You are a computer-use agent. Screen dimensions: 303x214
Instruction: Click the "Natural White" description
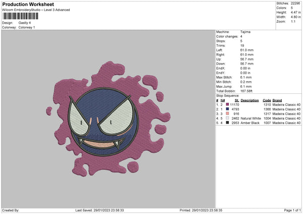[x=251, y=118]
